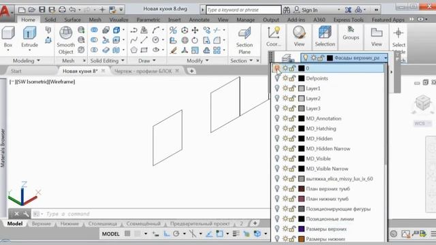
Task: Click color swatch of Layer3
Action: click(301, 108)
